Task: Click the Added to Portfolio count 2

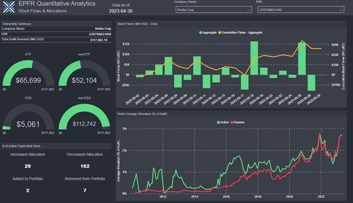Action: (x=27, y=190)
